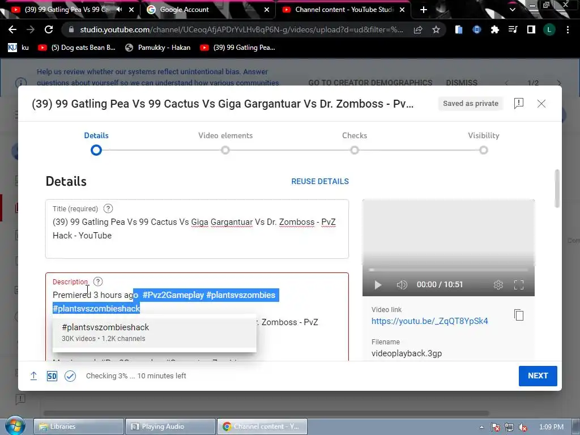
Task: Open the Chrome profile avatar L
Action: [x=549, y=29]
